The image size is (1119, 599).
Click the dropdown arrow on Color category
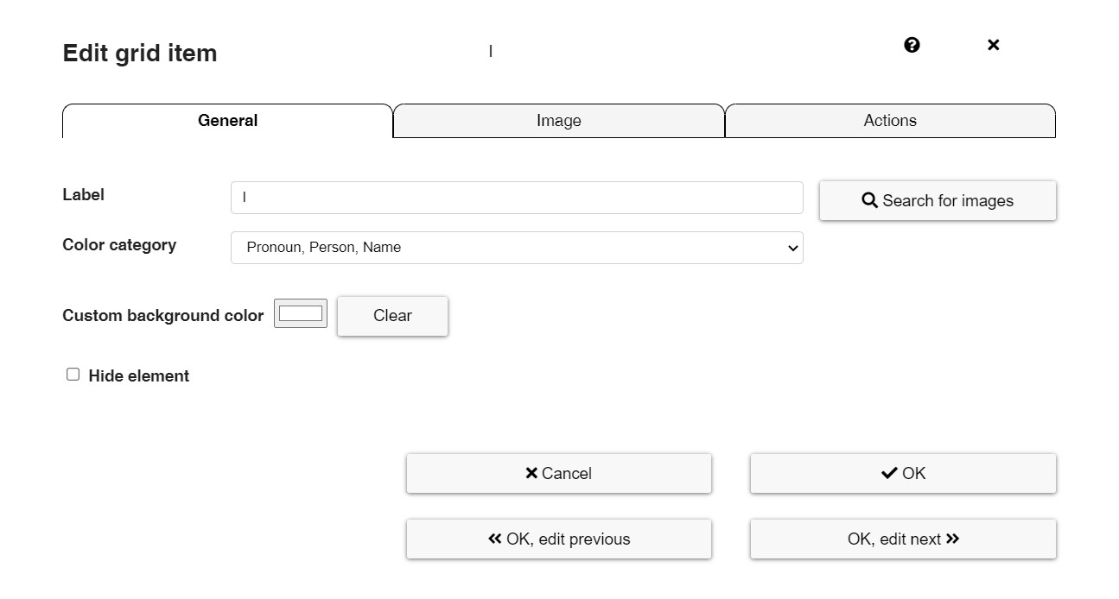[x=793, y=248]
